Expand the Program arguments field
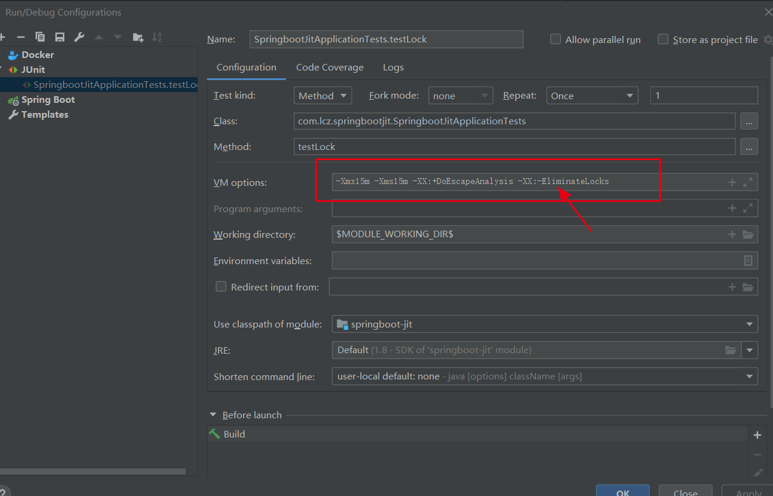This screenshot has width=773, height=496. [748, 208]
